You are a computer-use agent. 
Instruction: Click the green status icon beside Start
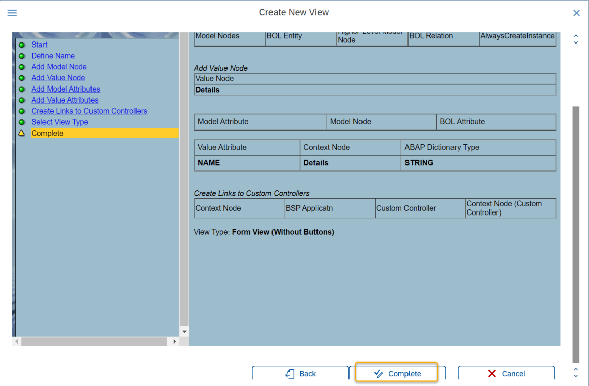(x=22, y=45)
